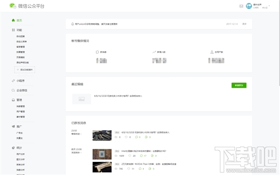Click the heart icon with 11 on NVIDIA article

(129, 169)
